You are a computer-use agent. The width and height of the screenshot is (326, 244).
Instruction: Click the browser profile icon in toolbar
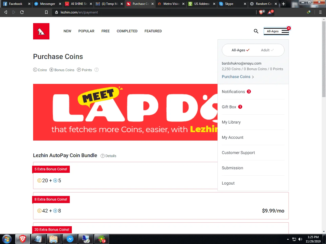click(309, 12)
